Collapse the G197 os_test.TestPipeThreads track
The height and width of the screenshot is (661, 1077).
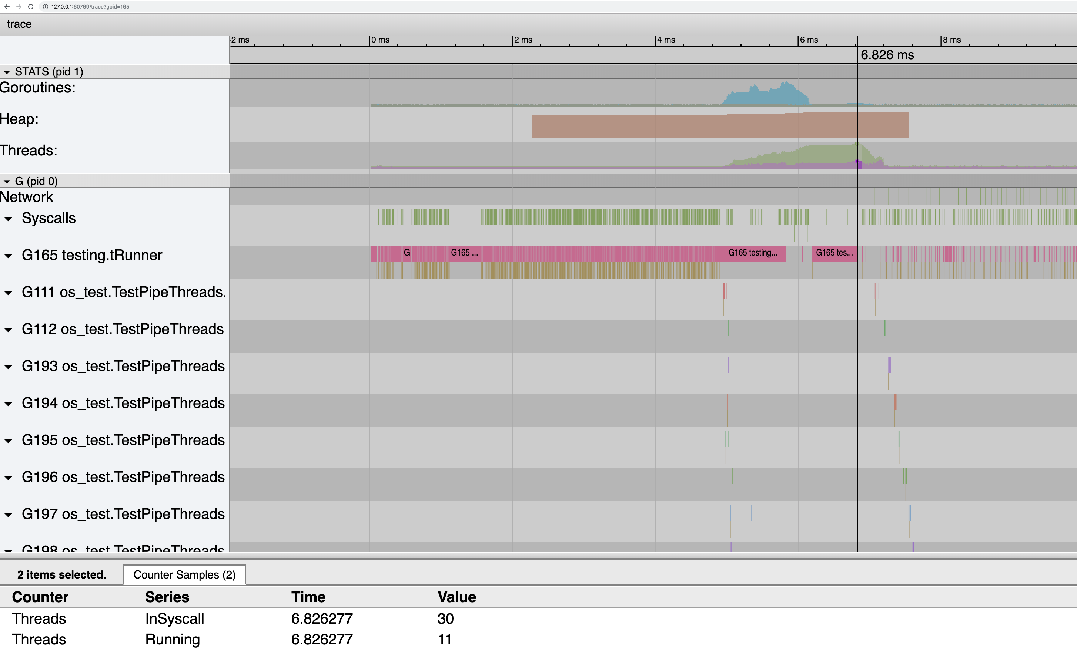pyautogui.click(x=8, y=515)
